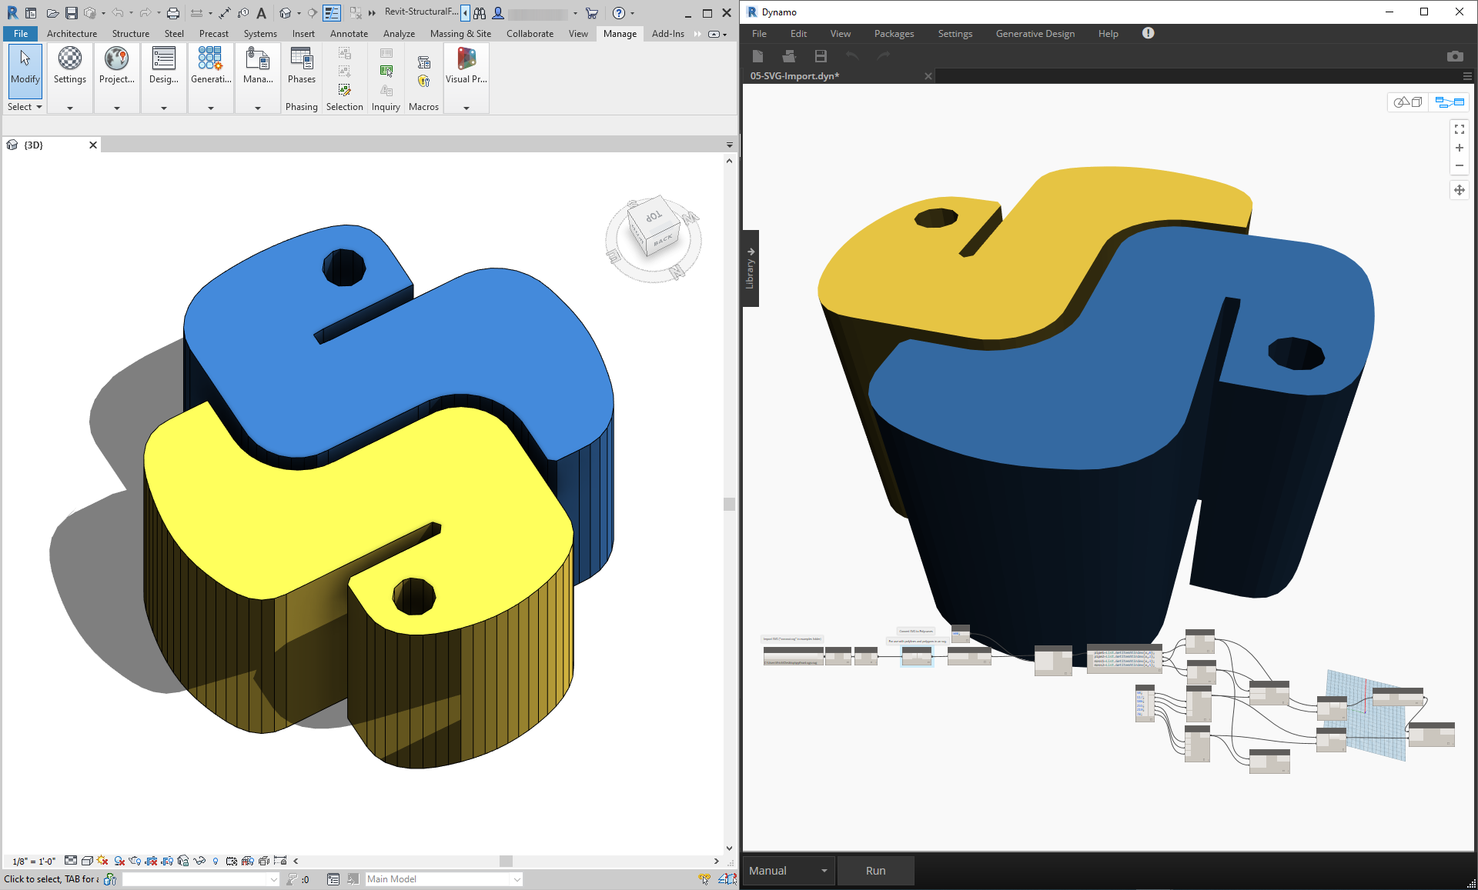Screen dimensions: 1478x890
Task: Open Dynamo camera export image icon
Action: [1454, 56]
